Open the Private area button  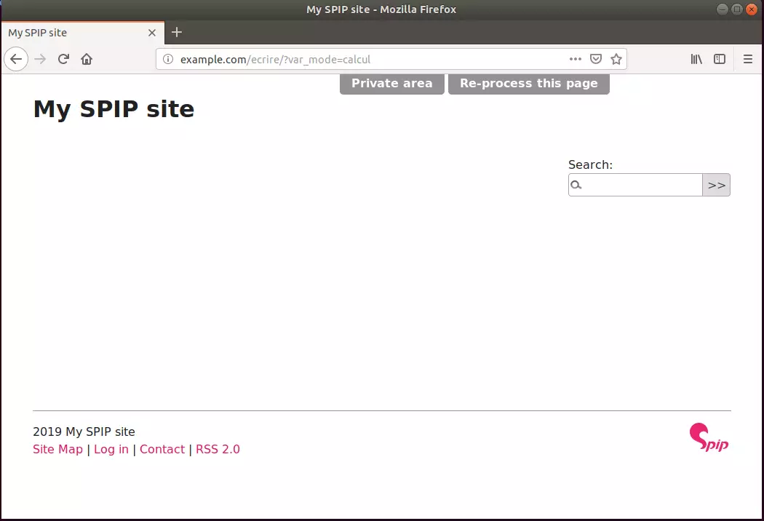391,84
